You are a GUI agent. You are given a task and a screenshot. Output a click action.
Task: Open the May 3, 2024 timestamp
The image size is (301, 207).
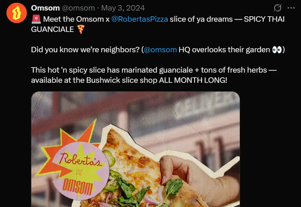(x=123, y=8)
